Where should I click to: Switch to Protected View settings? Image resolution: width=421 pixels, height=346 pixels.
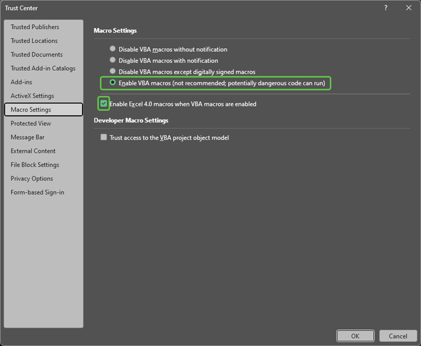tap(31, 124)
